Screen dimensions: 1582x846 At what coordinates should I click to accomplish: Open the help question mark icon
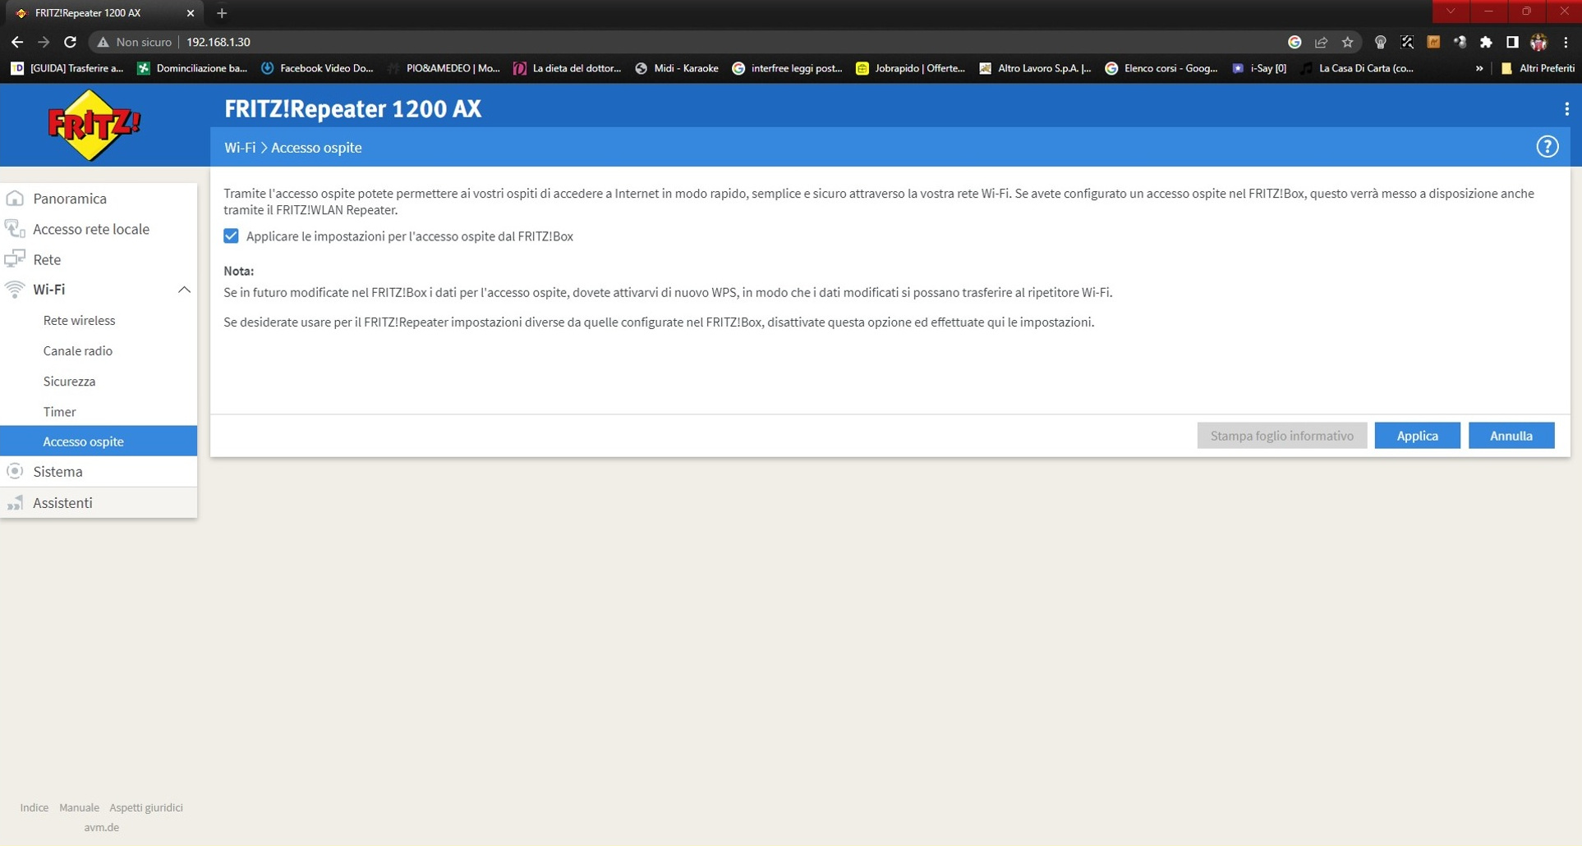point(1547,147)
